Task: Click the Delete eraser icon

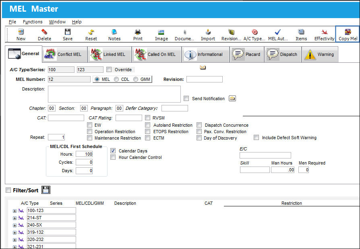Action: click(x=44, y=32)
